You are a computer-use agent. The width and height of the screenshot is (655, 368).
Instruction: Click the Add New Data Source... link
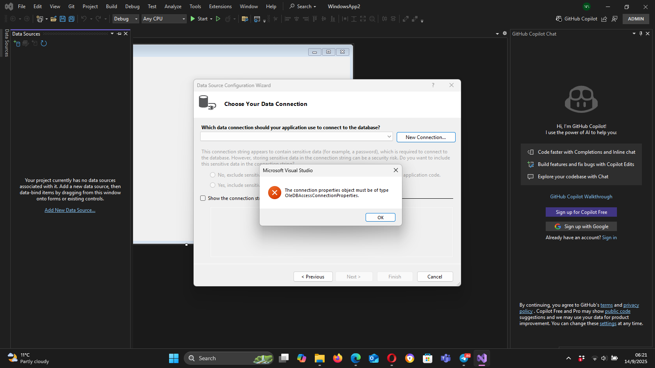coord(70,210)
